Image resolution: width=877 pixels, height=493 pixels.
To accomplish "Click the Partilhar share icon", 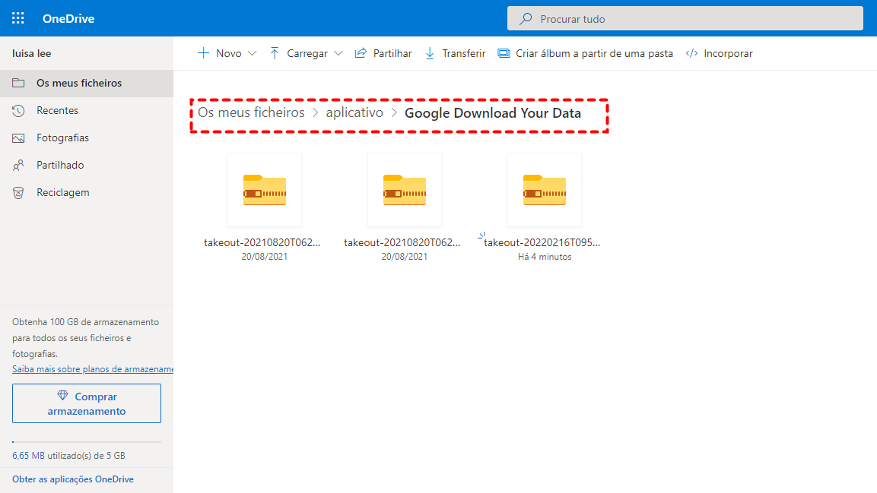I will 361,54.
